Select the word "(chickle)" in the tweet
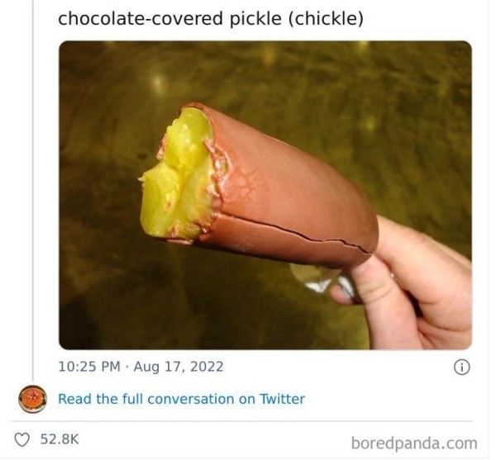The width and height of the screenshot is (496, 460). pyautogui.click(x=325, y=18)
